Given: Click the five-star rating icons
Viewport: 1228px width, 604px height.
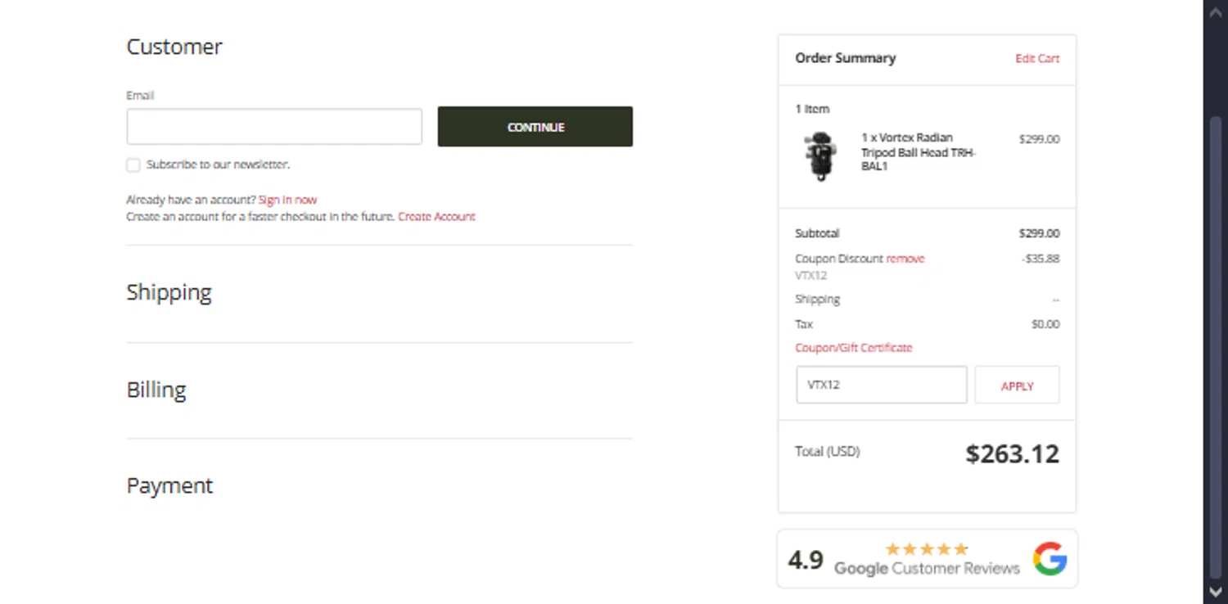Looking at the screenshot, I should (927, 549).
